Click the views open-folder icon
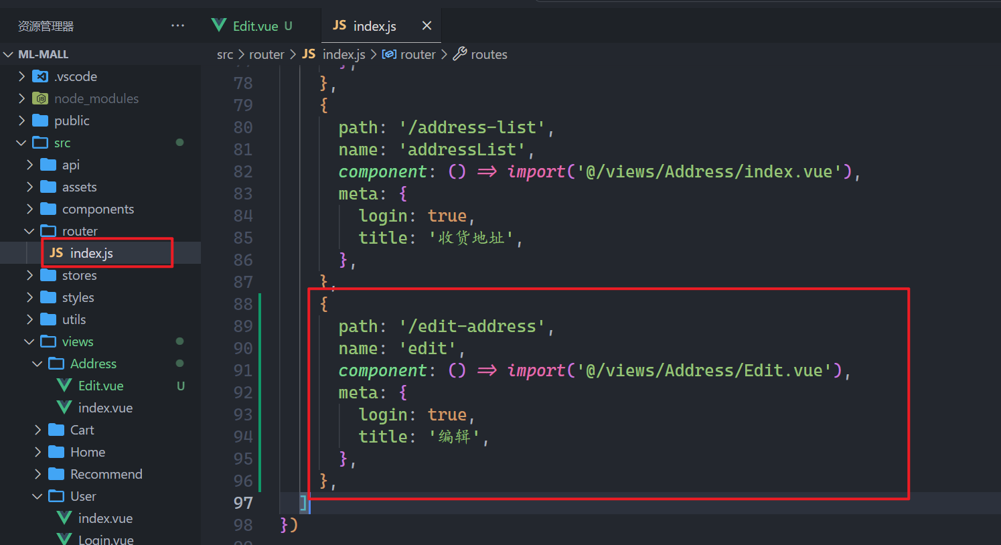 pos(48,341)
